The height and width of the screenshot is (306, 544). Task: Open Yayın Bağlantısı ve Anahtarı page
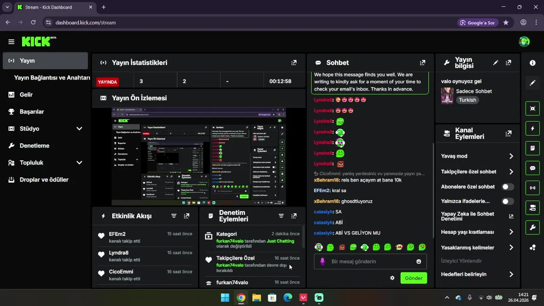(52, 78)
